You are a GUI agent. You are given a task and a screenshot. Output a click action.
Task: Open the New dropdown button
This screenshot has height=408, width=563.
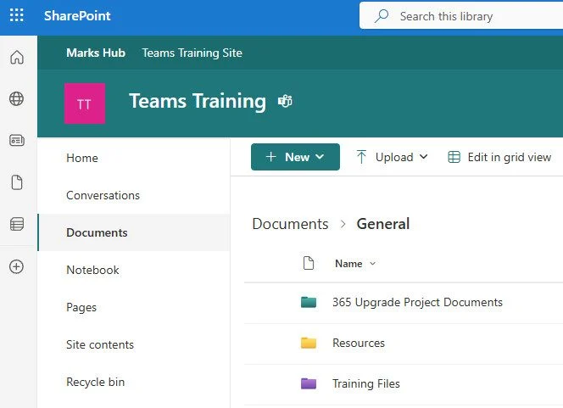pos(295,157)
